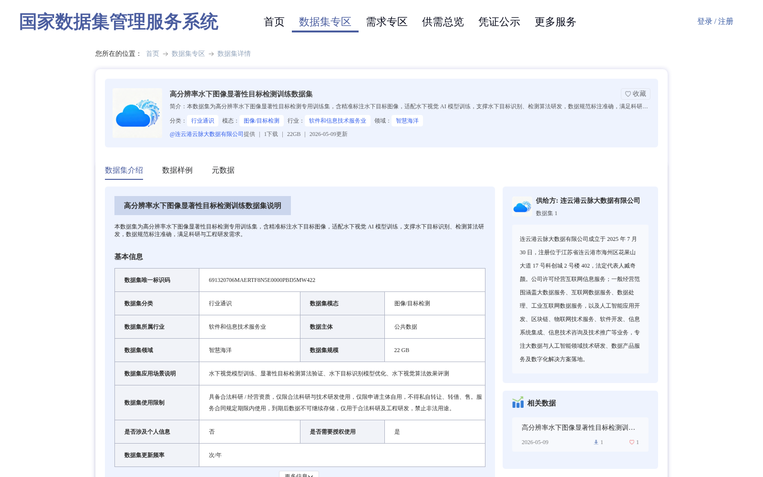Image resolution: width=763 pixels, height=477 pixels.
Task: Click the 数据集使用限制 row label
Action: 144,403
